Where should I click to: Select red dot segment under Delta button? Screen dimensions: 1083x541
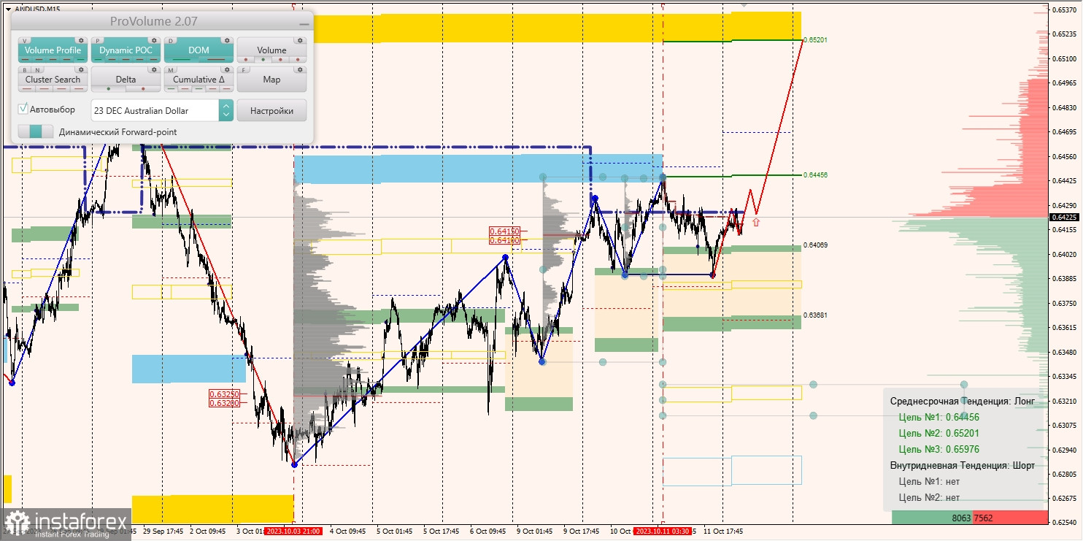click(143, 89)
